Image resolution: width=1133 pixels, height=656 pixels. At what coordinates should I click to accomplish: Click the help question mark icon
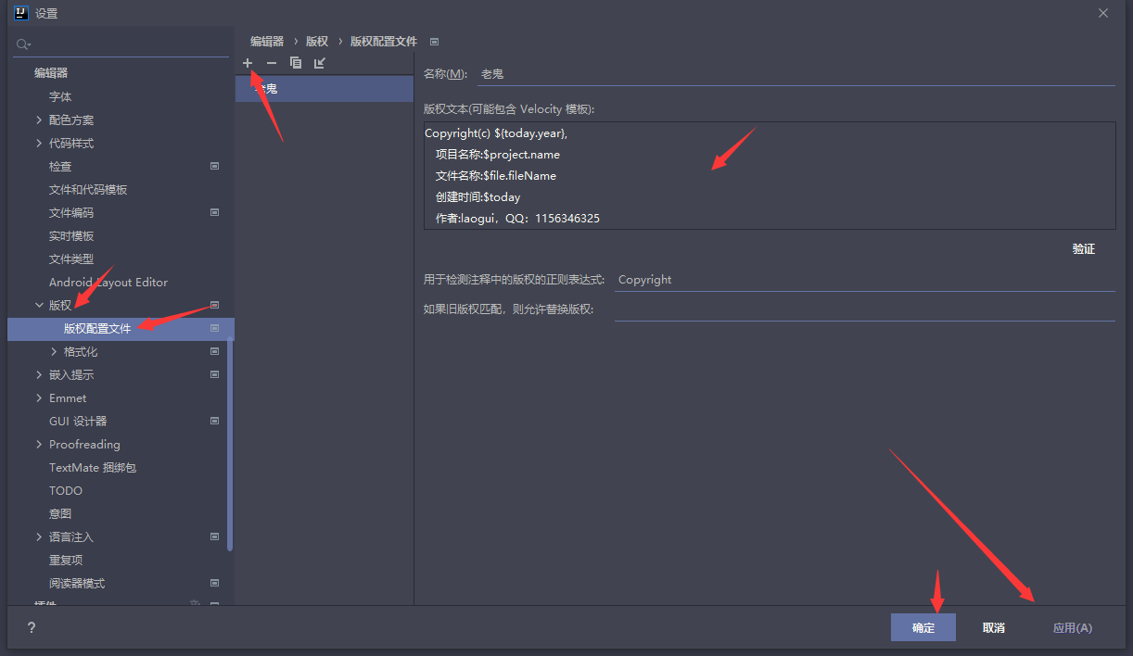tap(32, 627)
